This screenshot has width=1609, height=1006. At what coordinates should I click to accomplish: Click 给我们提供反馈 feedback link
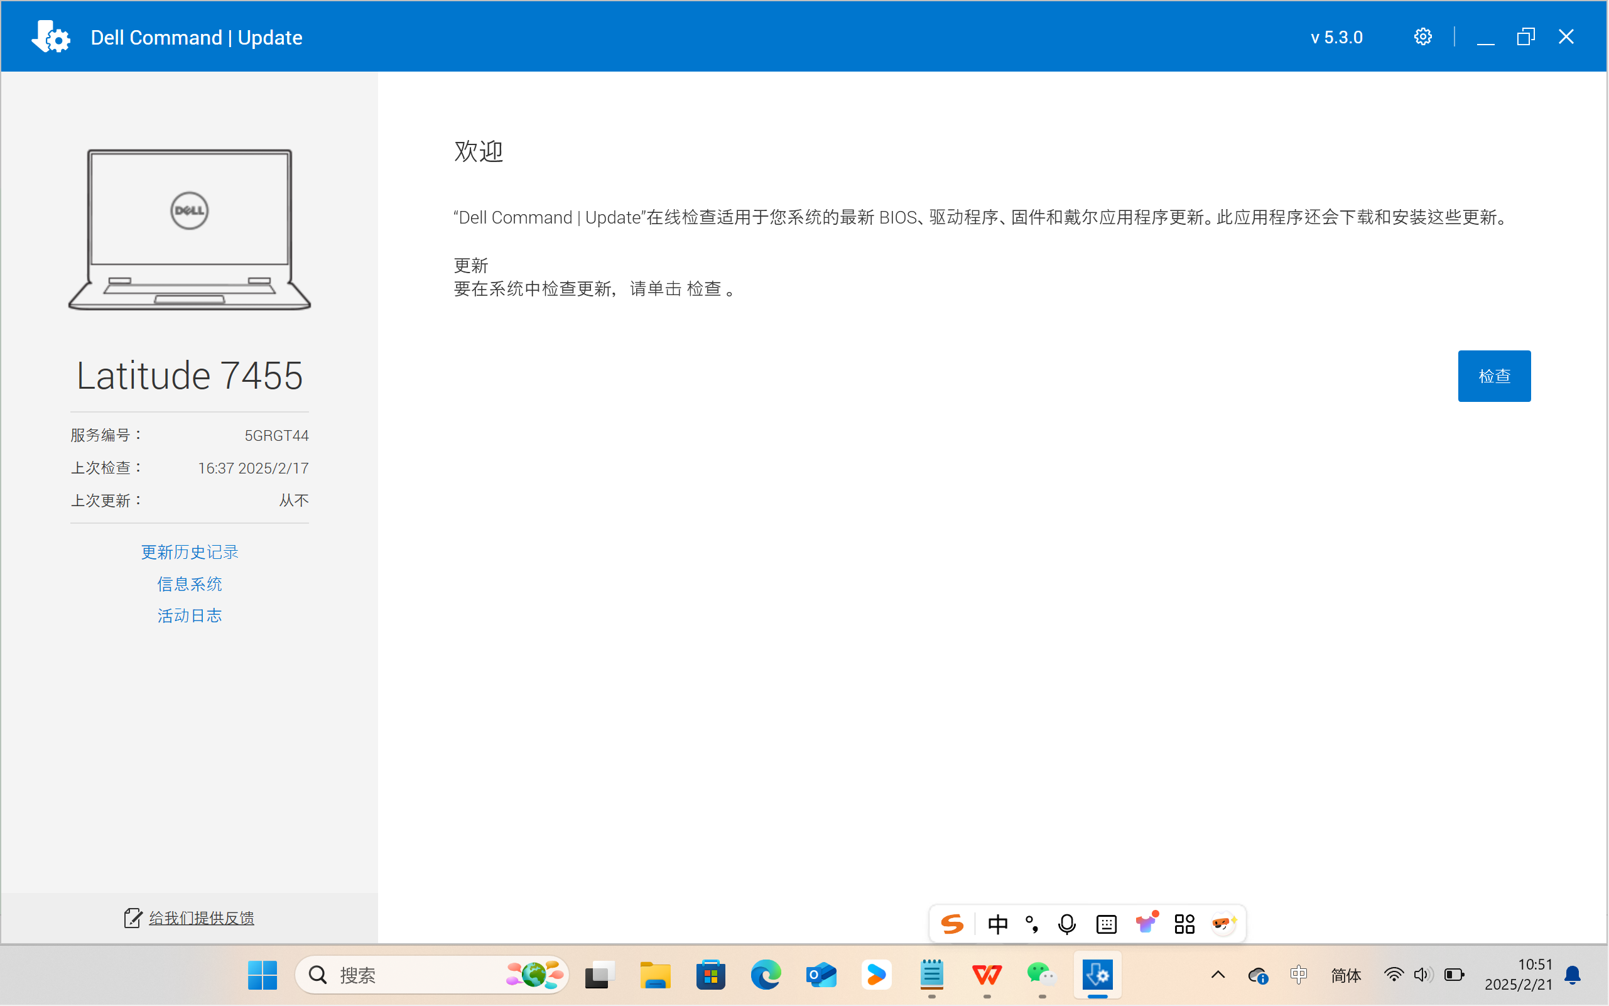[x=201, y=917]
